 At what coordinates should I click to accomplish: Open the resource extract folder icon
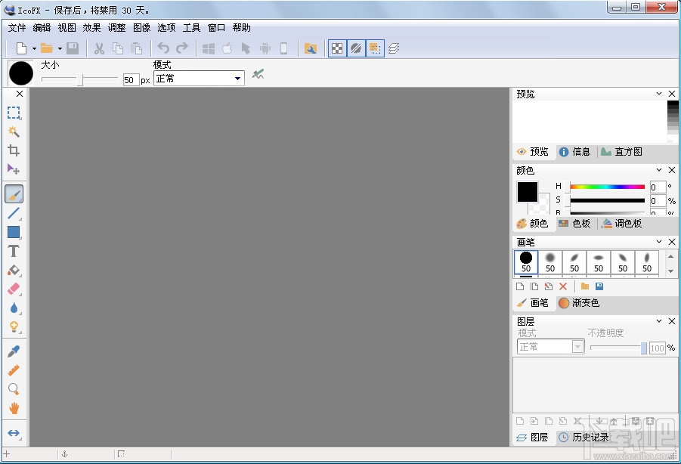311,48
